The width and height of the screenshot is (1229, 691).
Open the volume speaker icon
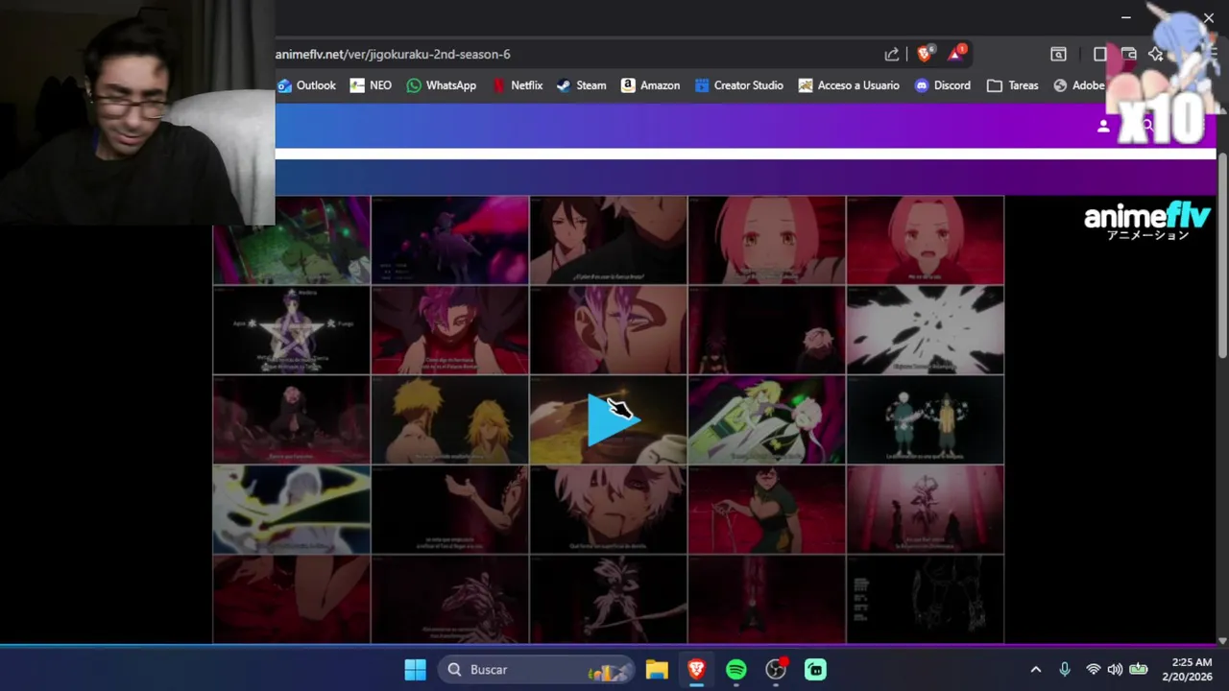pyautogui.click(x=1115, y=670)
